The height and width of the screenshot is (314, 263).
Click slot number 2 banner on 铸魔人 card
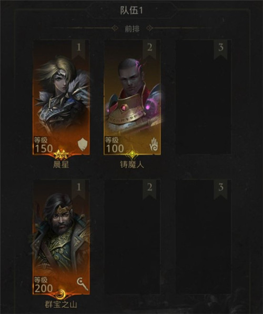[149, 50]
